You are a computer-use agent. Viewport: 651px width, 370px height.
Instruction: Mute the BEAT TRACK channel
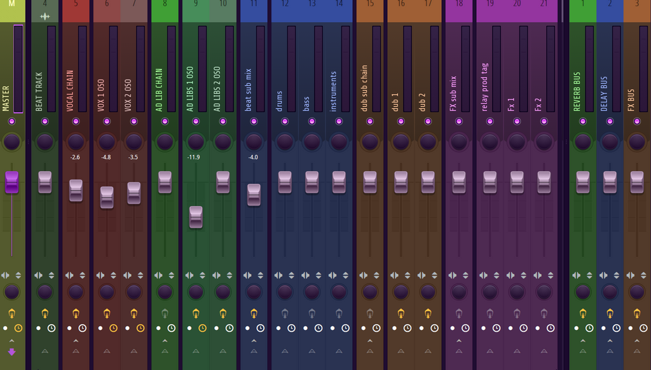click(45, 121)
